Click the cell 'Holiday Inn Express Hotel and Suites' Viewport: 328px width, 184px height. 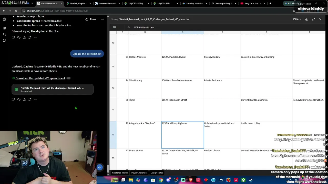click(222, 135)
